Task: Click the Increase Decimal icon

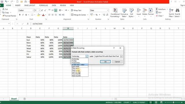Action: click(104, 15)
